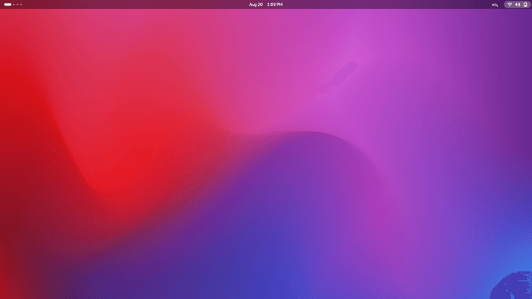
Task: Click the active workspace pill indicator
Action: pyautogui.click(x=8, y=4)
